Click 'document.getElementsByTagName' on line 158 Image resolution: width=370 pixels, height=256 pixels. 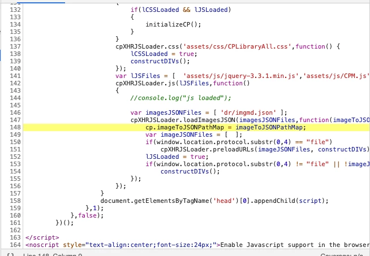(155, 201)
